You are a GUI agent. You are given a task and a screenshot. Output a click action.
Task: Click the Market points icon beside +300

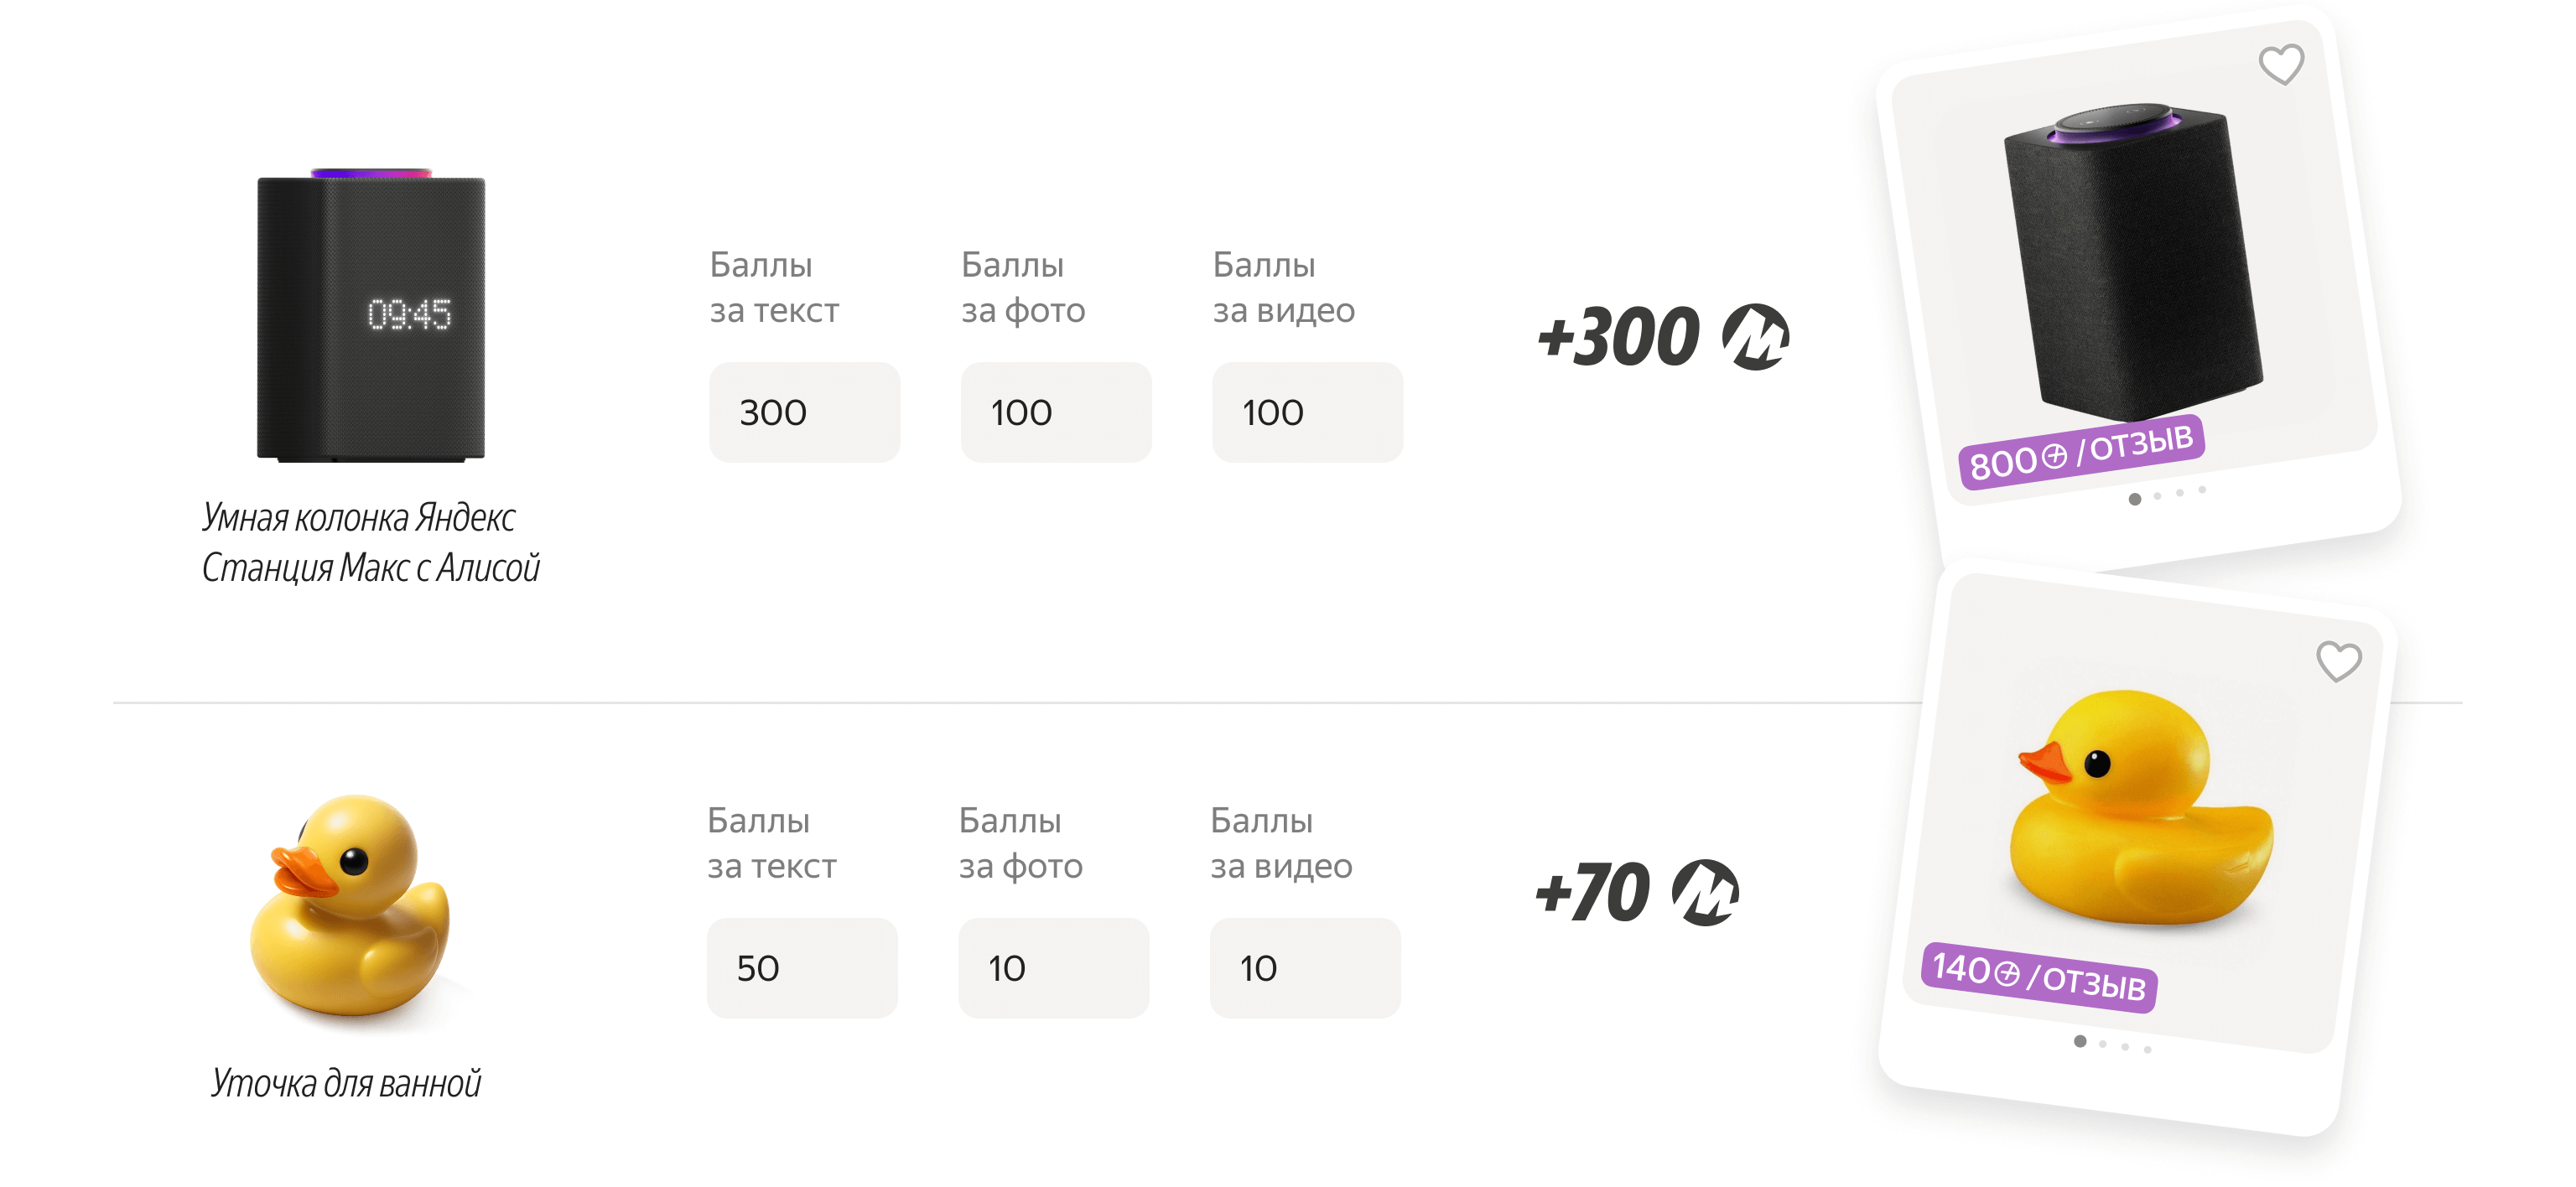1755,337
